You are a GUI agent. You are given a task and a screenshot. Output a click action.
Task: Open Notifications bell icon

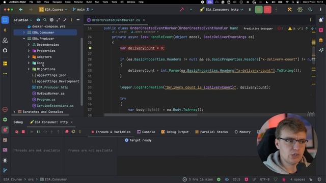click(321, 20)
